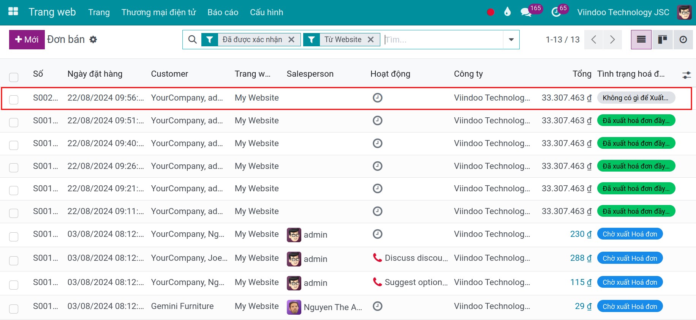Viewport: 696px width, 320px height.
Task: Click the Trang web app title
Action: pos(52,12)
